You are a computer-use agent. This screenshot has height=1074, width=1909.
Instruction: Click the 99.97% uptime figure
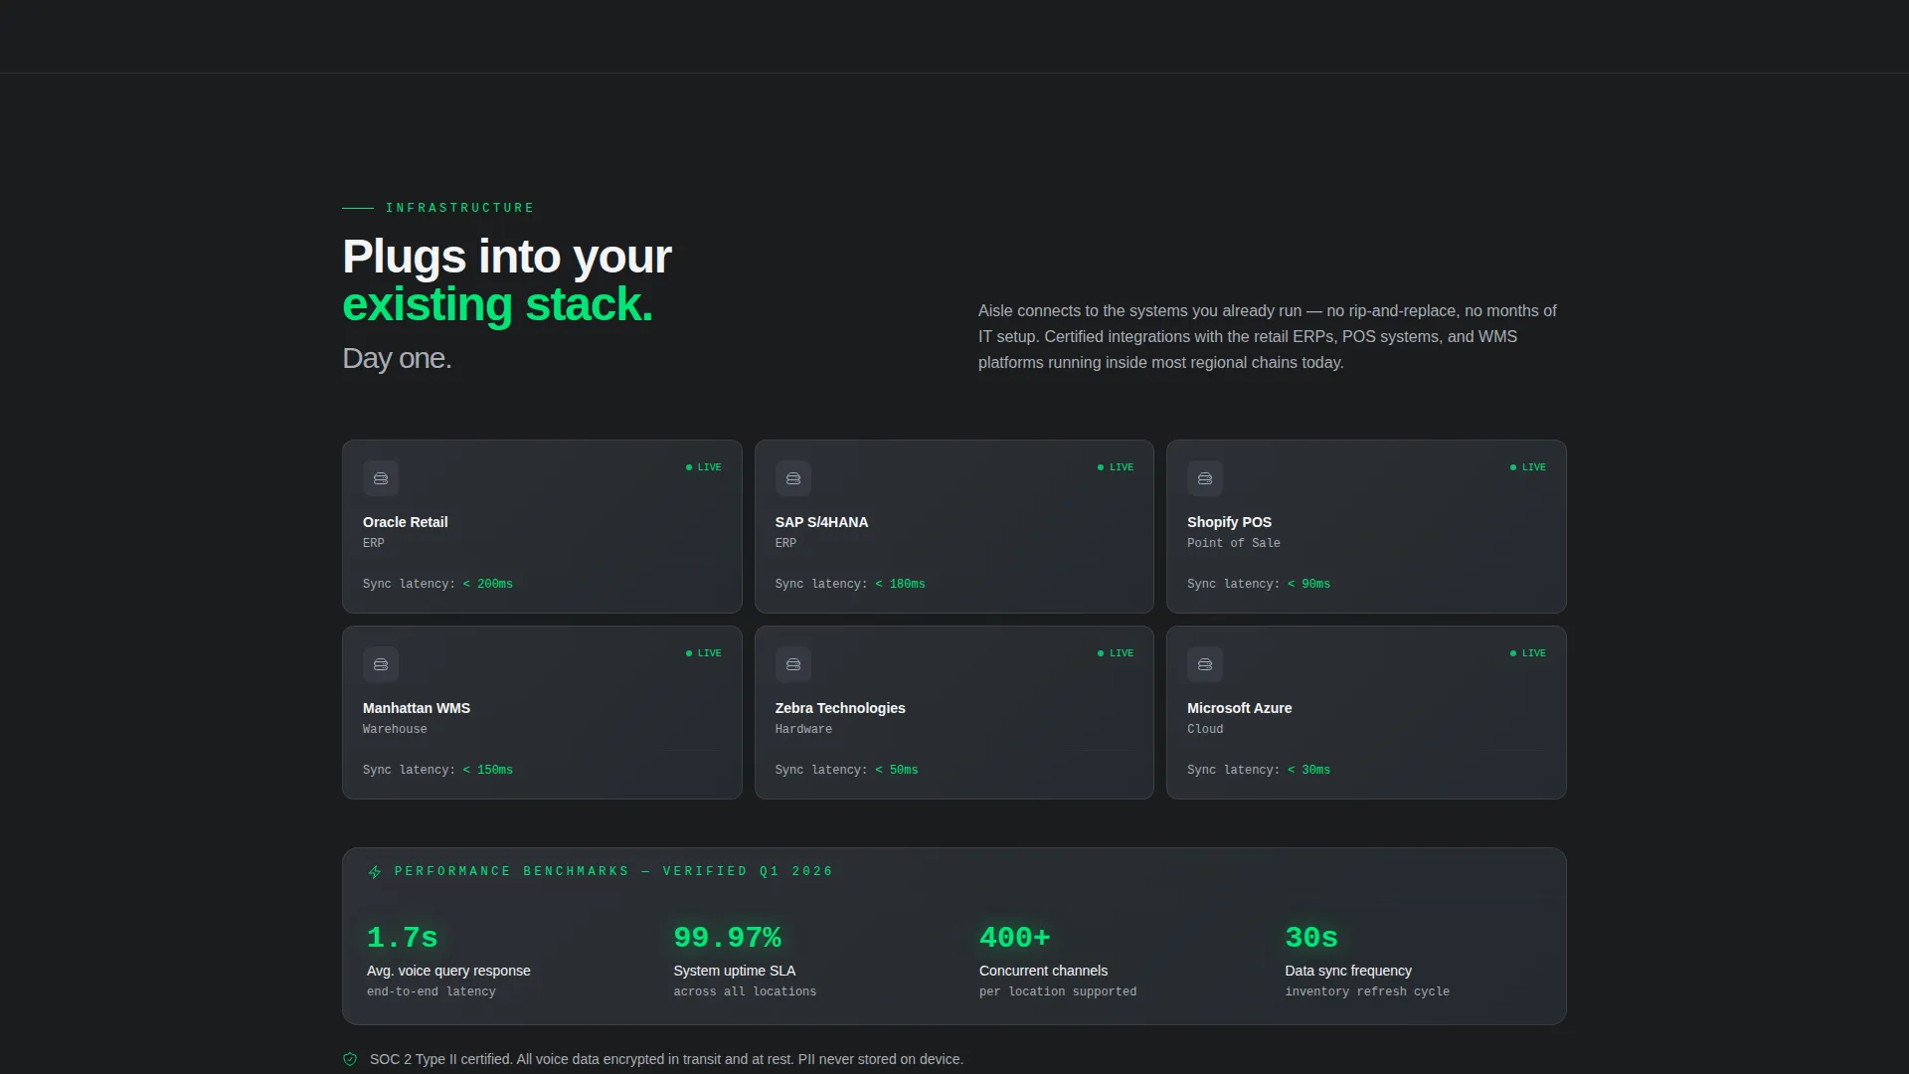coord(728,938)
